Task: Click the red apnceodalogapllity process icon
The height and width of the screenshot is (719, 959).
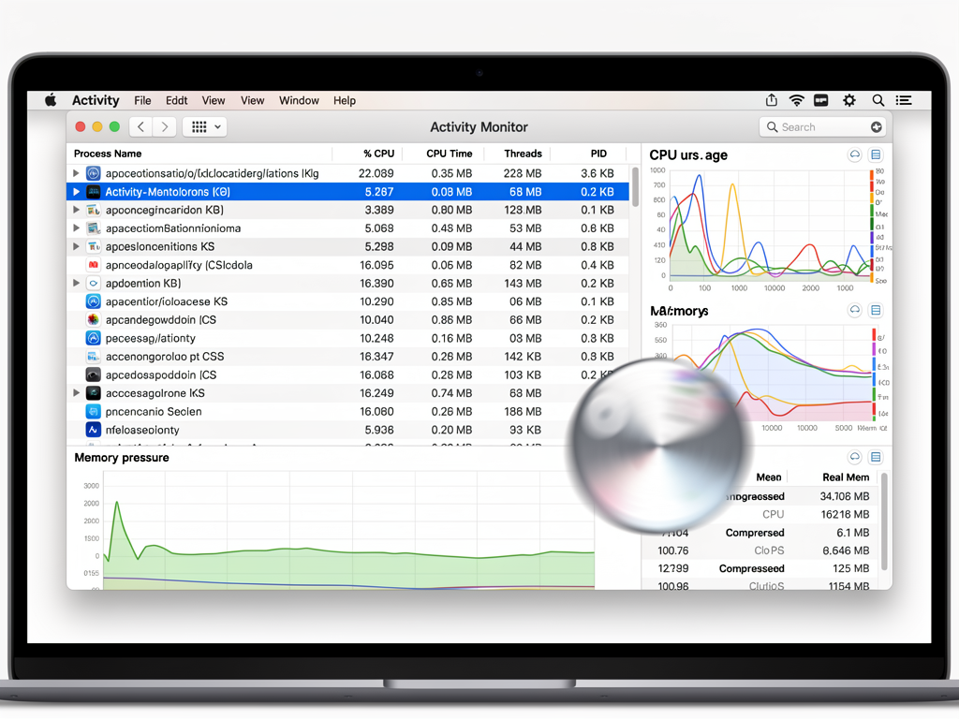Action: [x=93, y=265]
